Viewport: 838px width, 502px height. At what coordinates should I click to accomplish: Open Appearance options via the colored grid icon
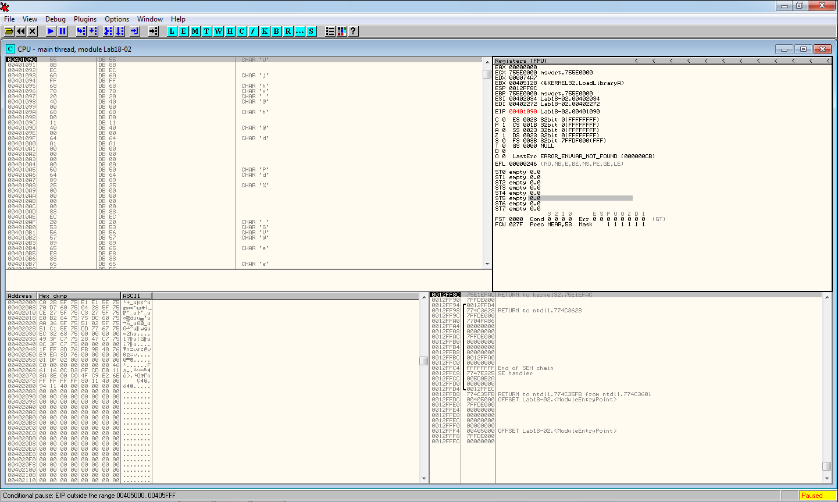(x=342, y=31)
